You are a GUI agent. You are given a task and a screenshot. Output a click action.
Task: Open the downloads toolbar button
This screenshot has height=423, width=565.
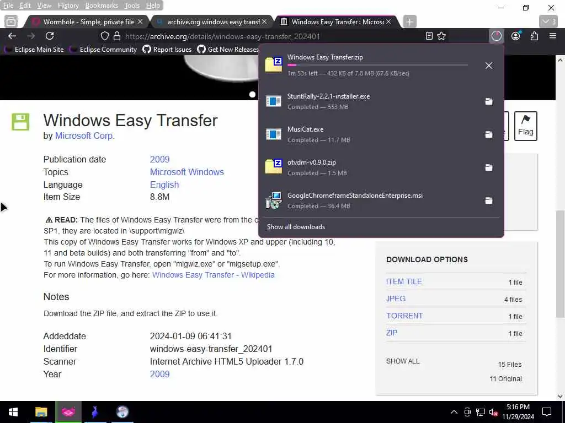[x=497, y=36]
